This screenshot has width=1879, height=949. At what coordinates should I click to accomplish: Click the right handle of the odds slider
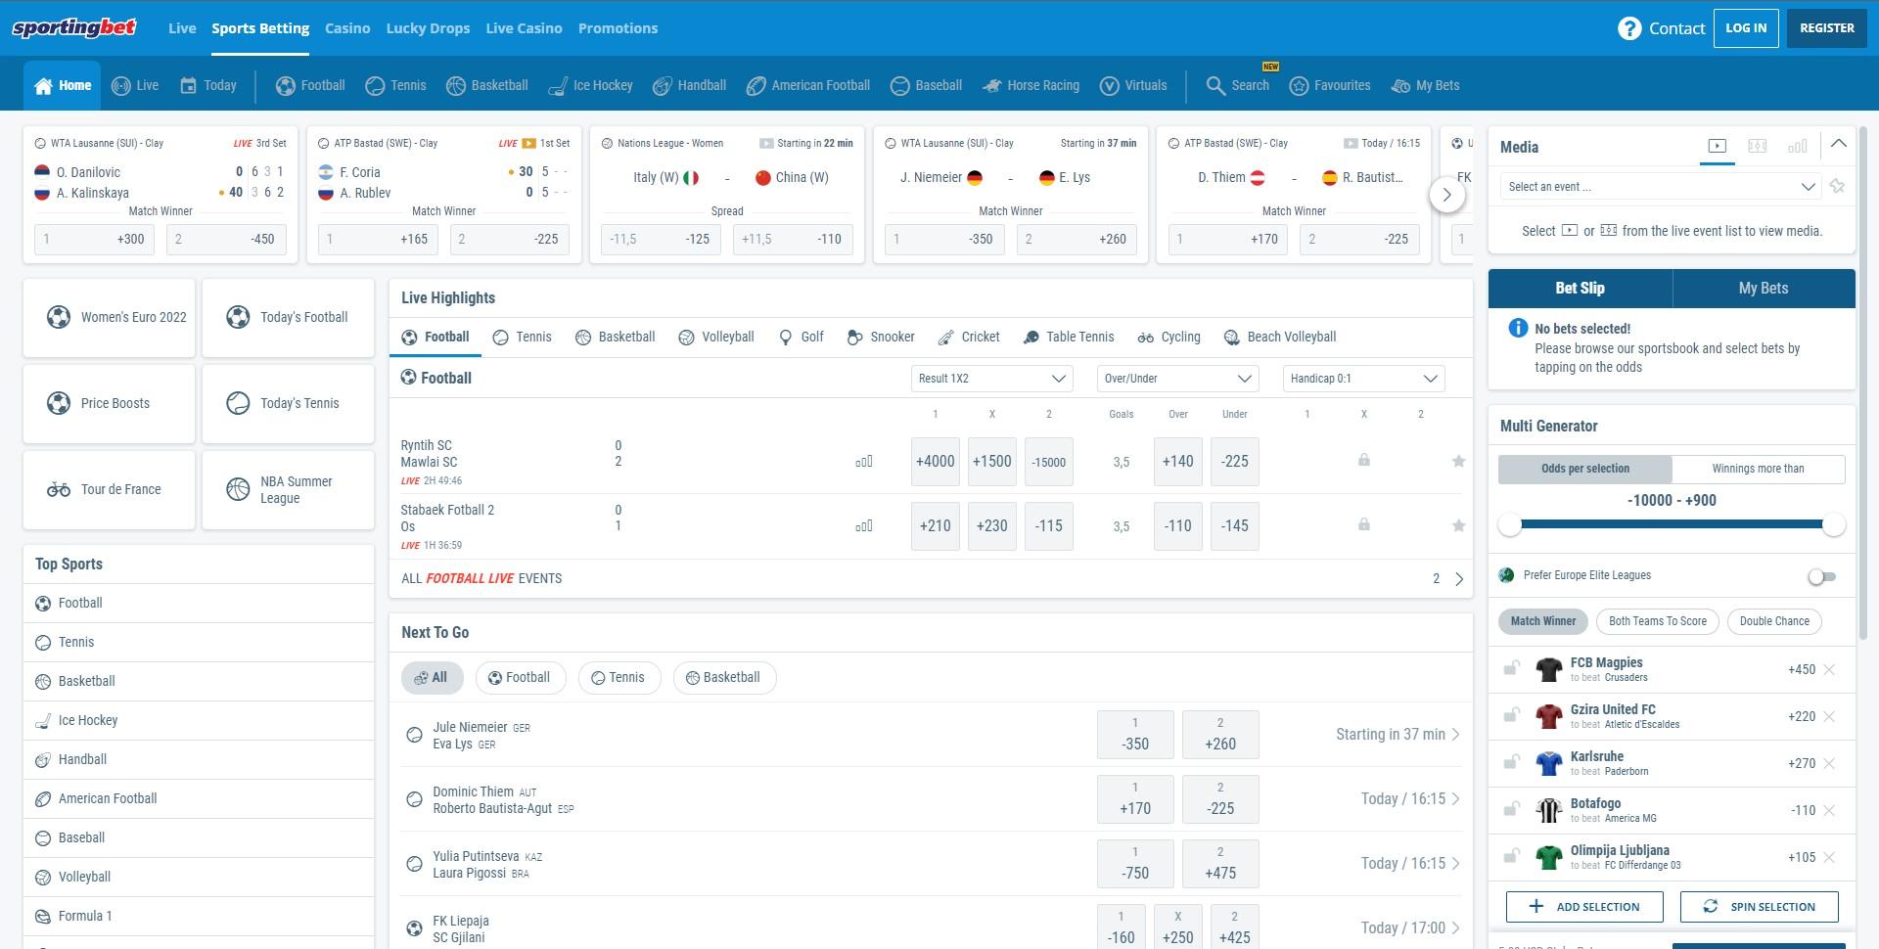(1834, 524)
